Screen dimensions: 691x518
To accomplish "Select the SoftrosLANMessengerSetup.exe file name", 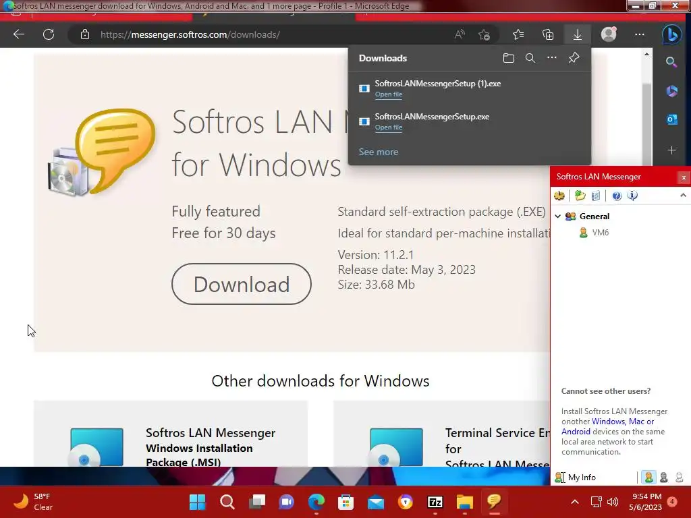I will 432,117.
